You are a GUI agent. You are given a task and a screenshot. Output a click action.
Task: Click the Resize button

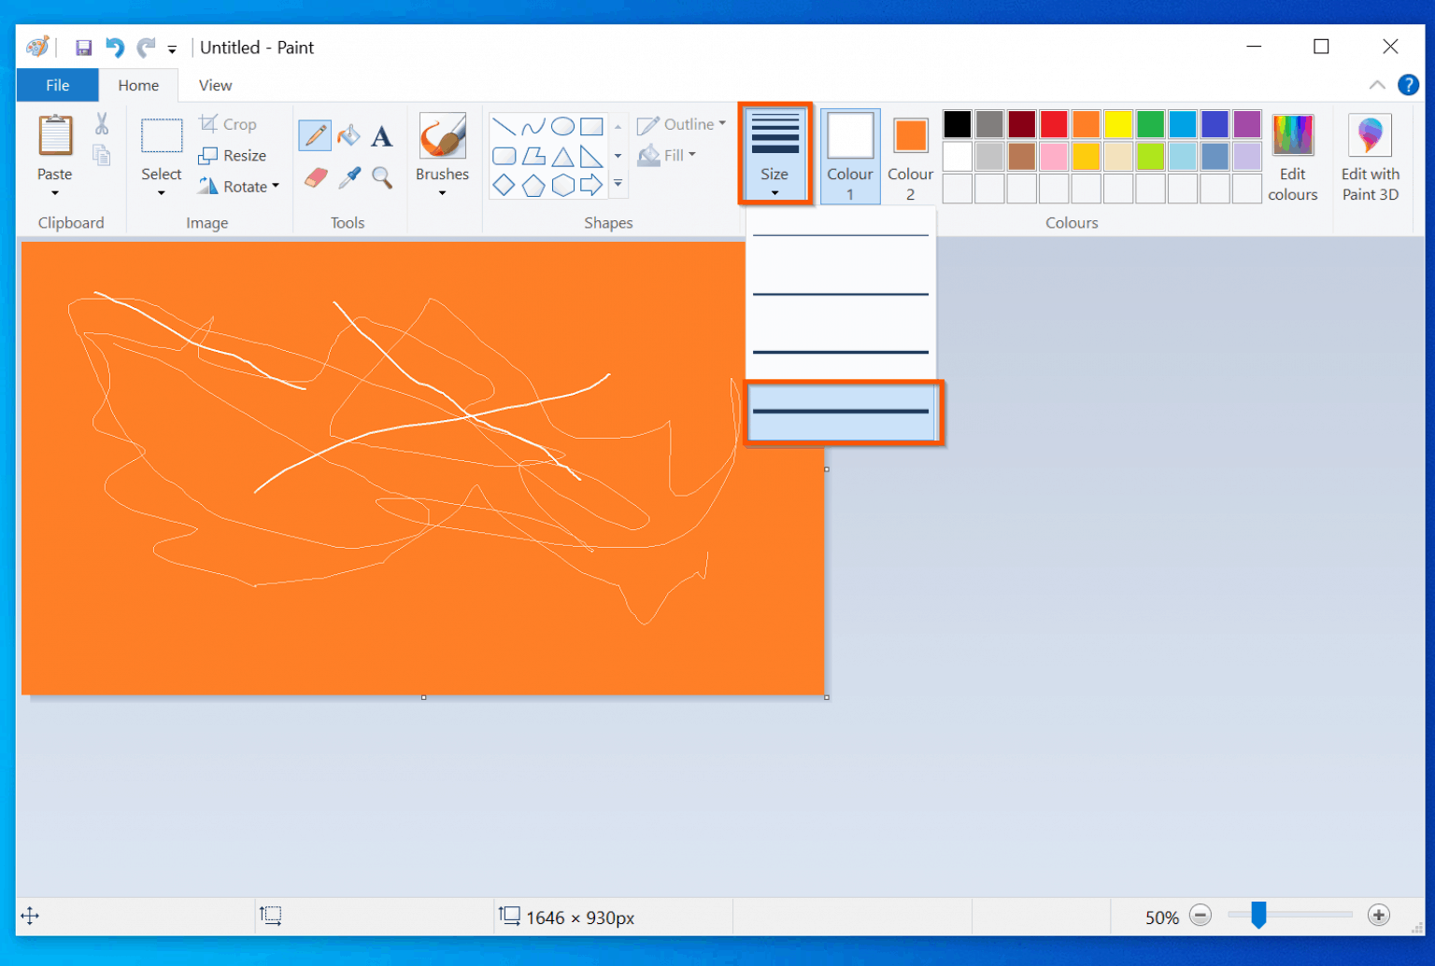pos(234,155)
